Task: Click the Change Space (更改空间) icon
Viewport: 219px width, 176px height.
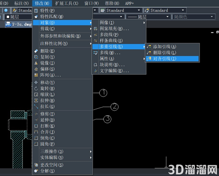Action: [x=36, y=165]
